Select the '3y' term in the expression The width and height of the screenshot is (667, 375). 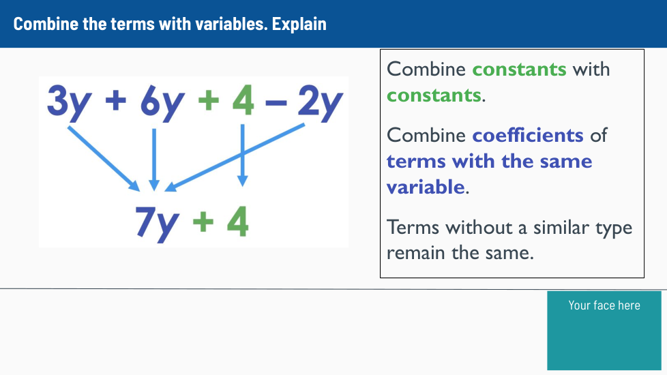67,103
